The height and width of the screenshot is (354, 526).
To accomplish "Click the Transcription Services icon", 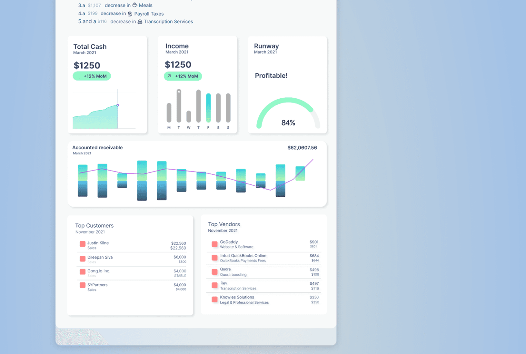I will coord(140,22).
